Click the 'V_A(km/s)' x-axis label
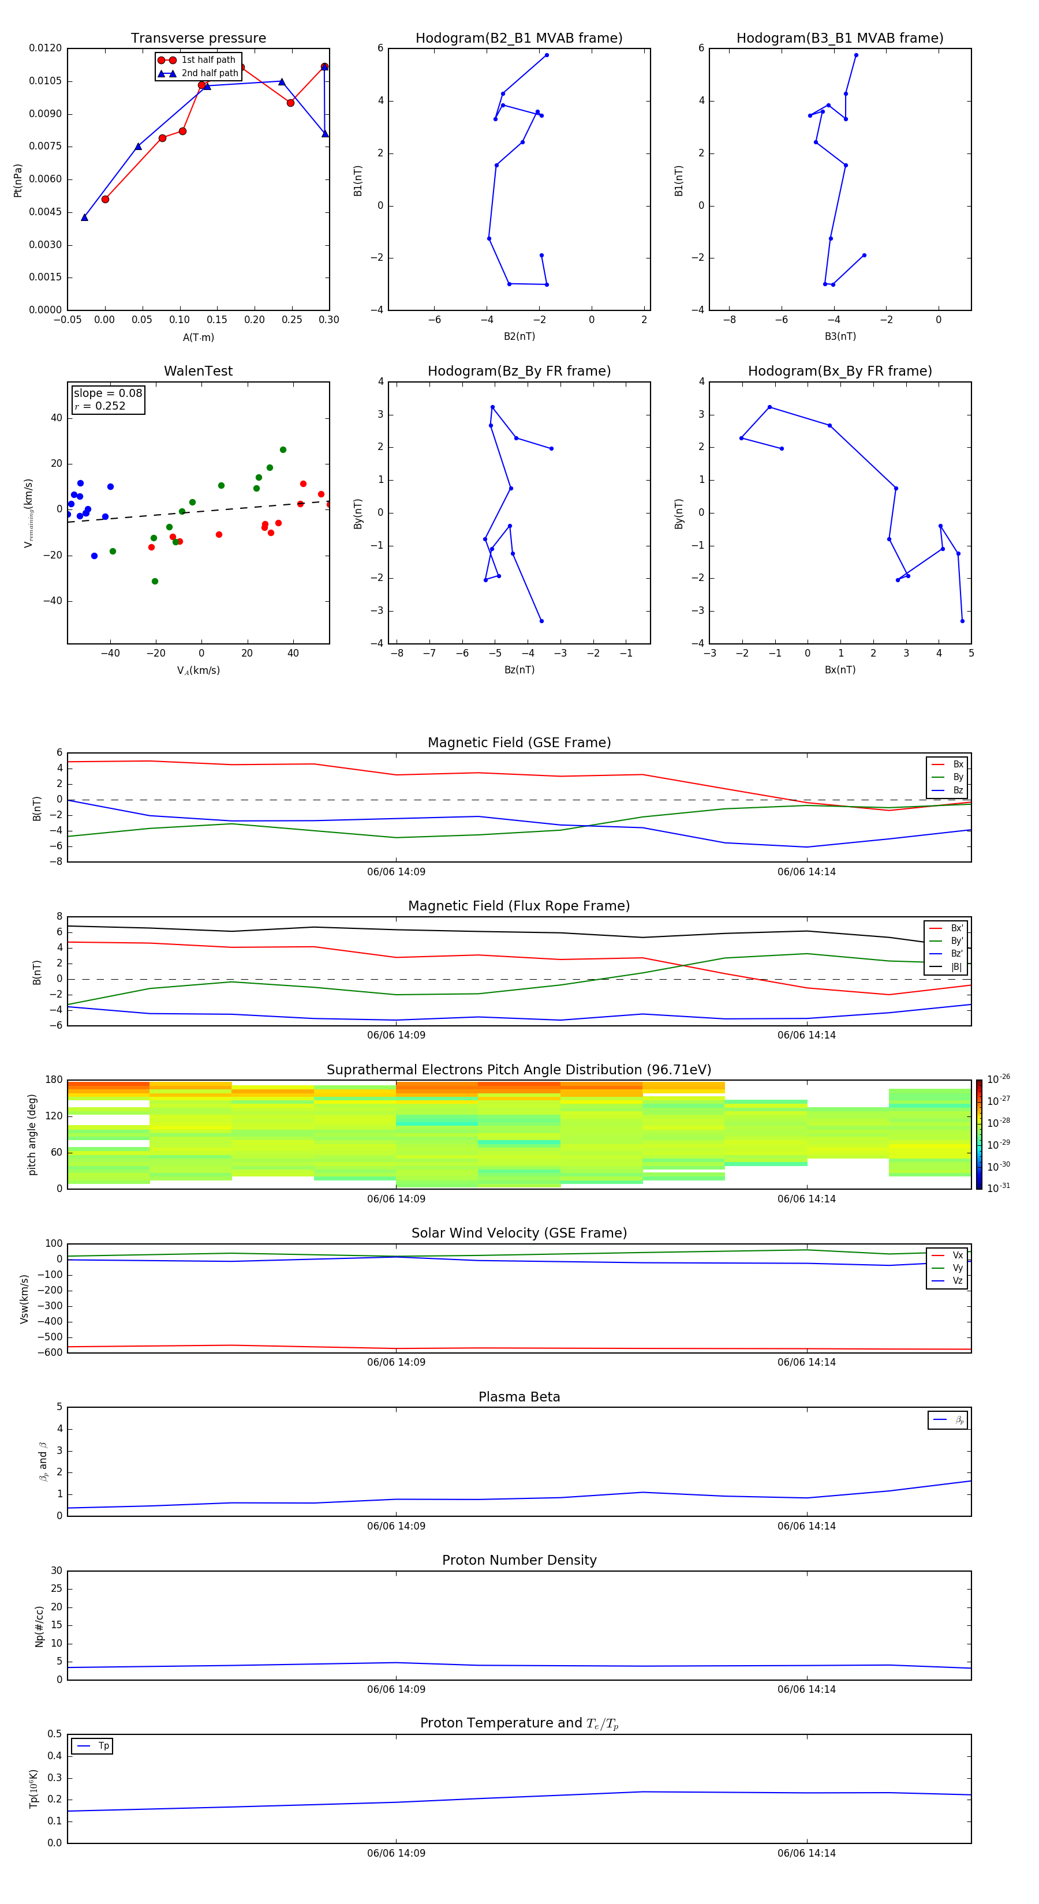Screen dimensions: 1039x1904 tap(198, 670)
